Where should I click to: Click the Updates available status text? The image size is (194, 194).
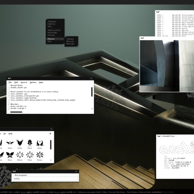(x=89, y=192)
